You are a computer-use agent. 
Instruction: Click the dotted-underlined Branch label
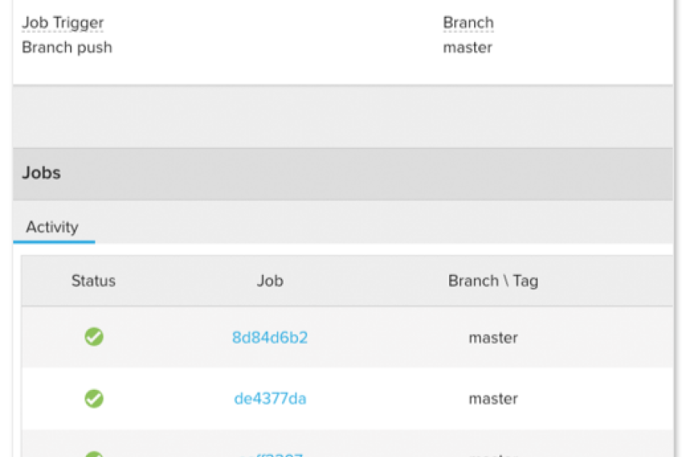[x=468, y=23]
